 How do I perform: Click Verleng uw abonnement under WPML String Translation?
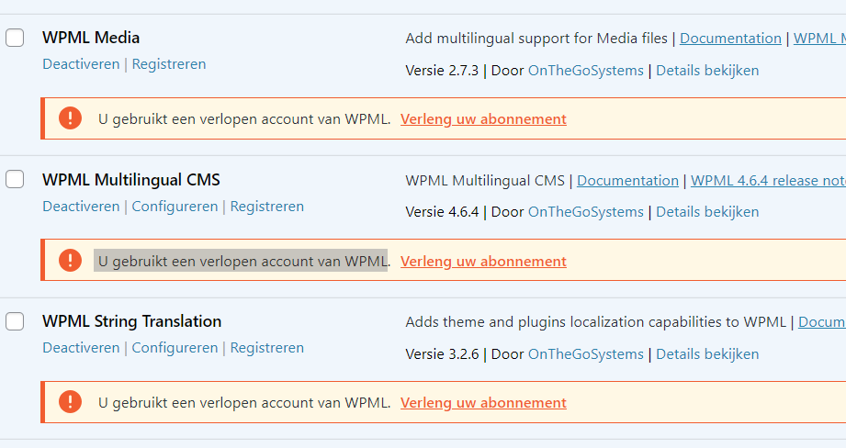(483, 403)
